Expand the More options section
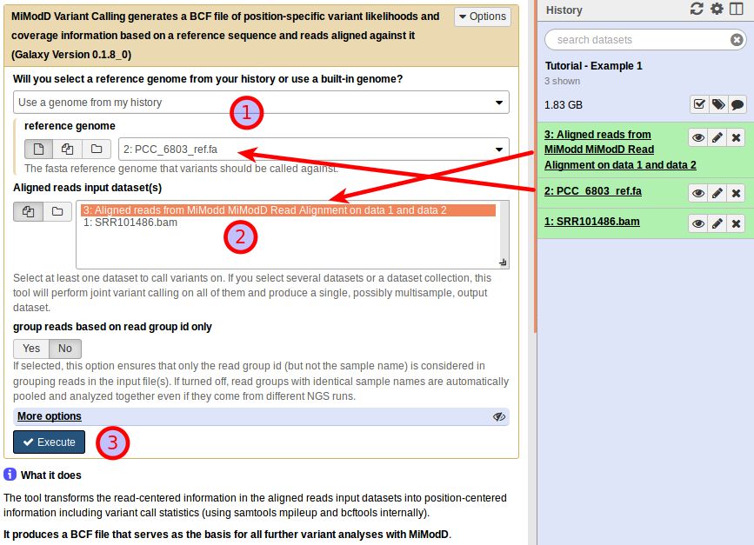This screenshot has width=754, height=545. [50, 416]
